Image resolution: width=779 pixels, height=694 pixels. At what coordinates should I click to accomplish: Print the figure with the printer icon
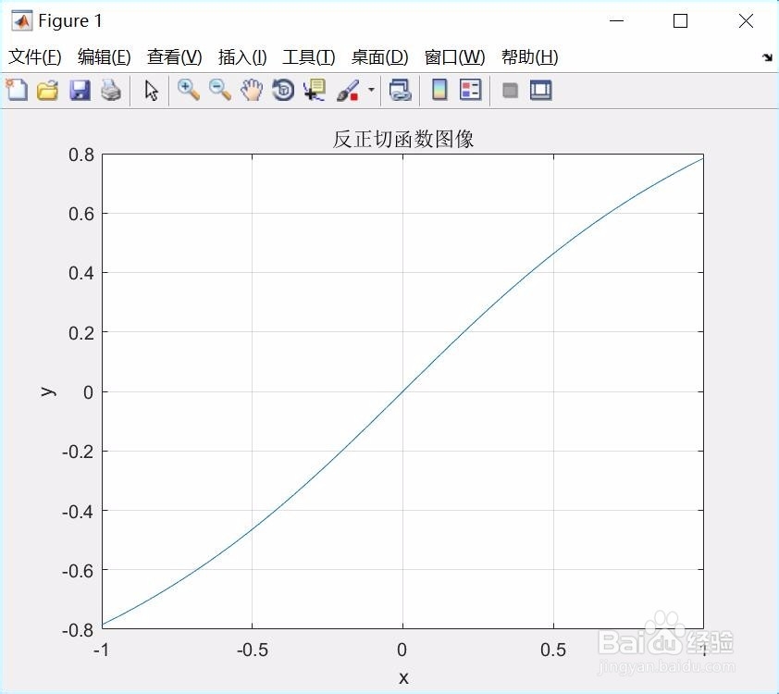click(x=111, y=91)
